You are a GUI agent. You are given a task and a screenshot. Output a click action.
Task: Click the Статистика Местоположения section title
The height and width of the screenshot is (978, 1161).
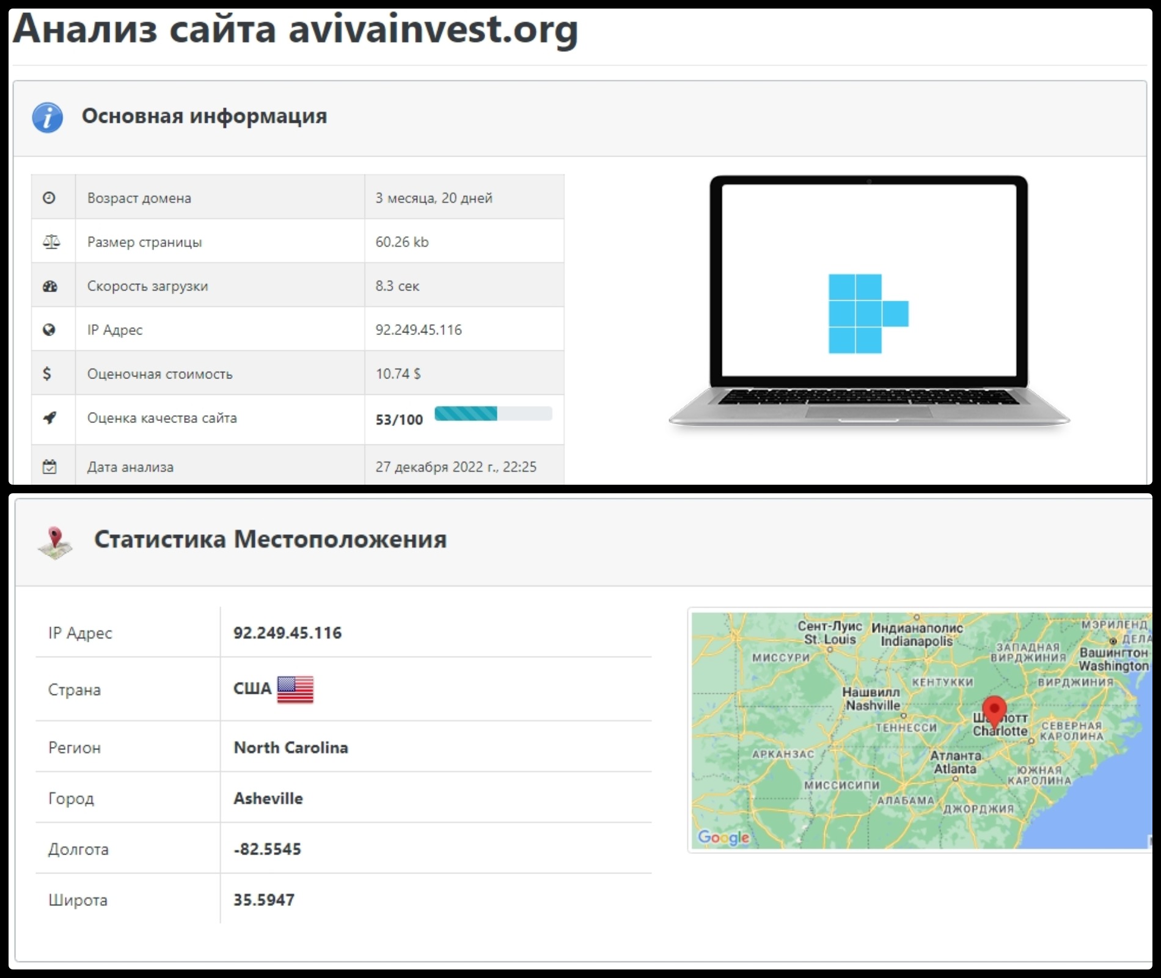pos(270,539)
